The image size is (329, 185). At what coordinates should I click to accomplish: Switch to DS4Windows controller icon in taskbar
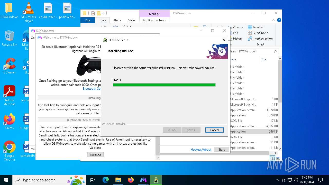pyautogui.click(x=143, y=180)
